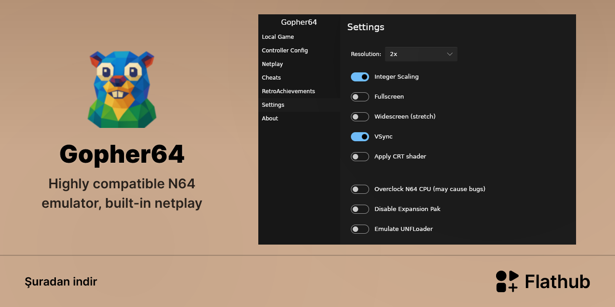The width and height of the screenshot is (615, 307).
Task: Go to Controller Config
Action: click(x=299, y=51)
